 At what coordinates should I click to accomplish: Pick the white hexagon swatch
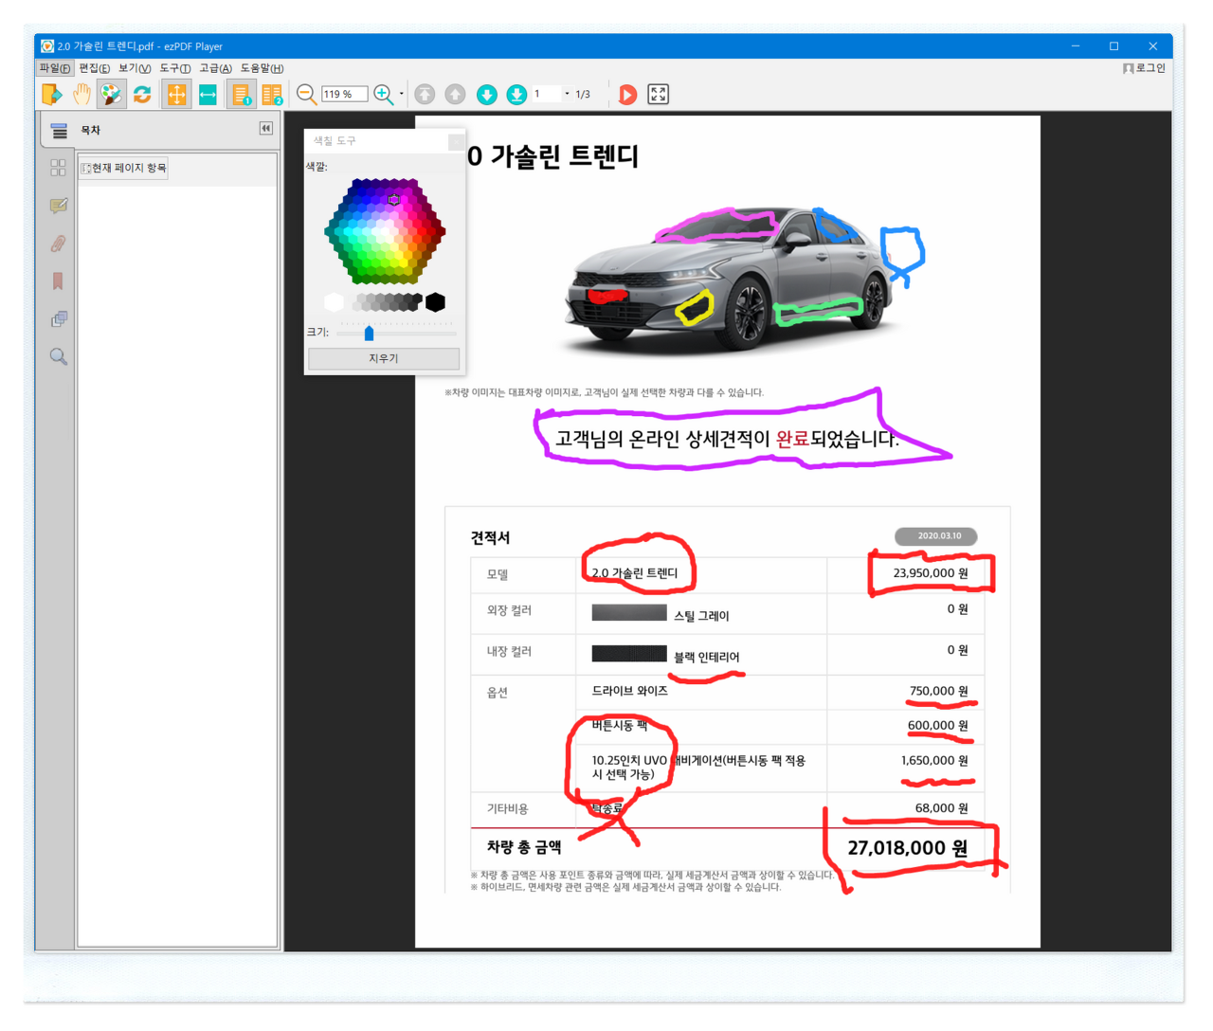pyautogui.click(x=334, y=302)
